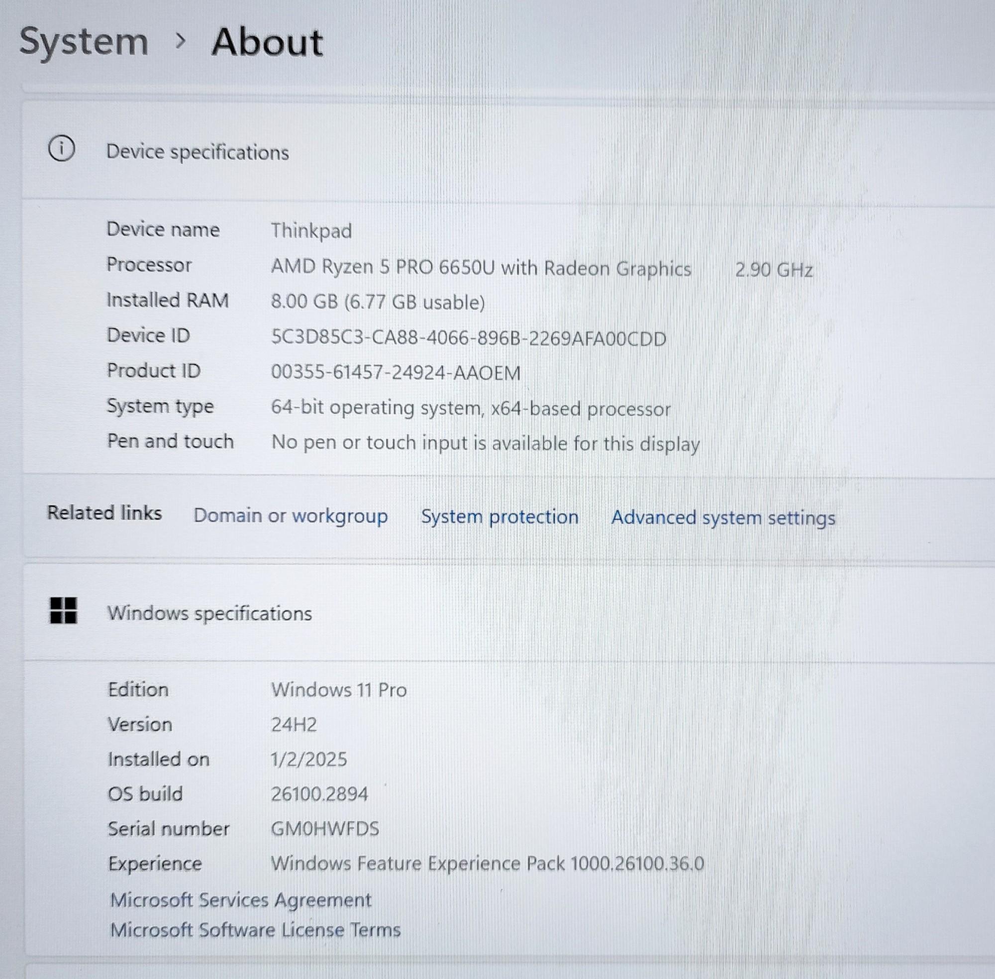Click the Experience label
995x979 pixels.
click(155, 865)
